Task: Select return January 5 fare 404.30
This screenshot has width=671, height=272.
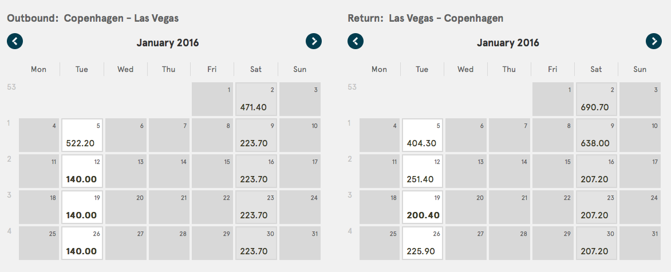Action: pos(423,135)
